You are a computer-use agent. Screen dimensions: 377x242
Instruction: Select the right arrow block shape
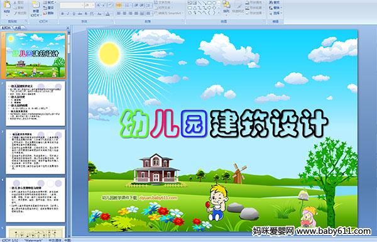(x=210, y=8)
